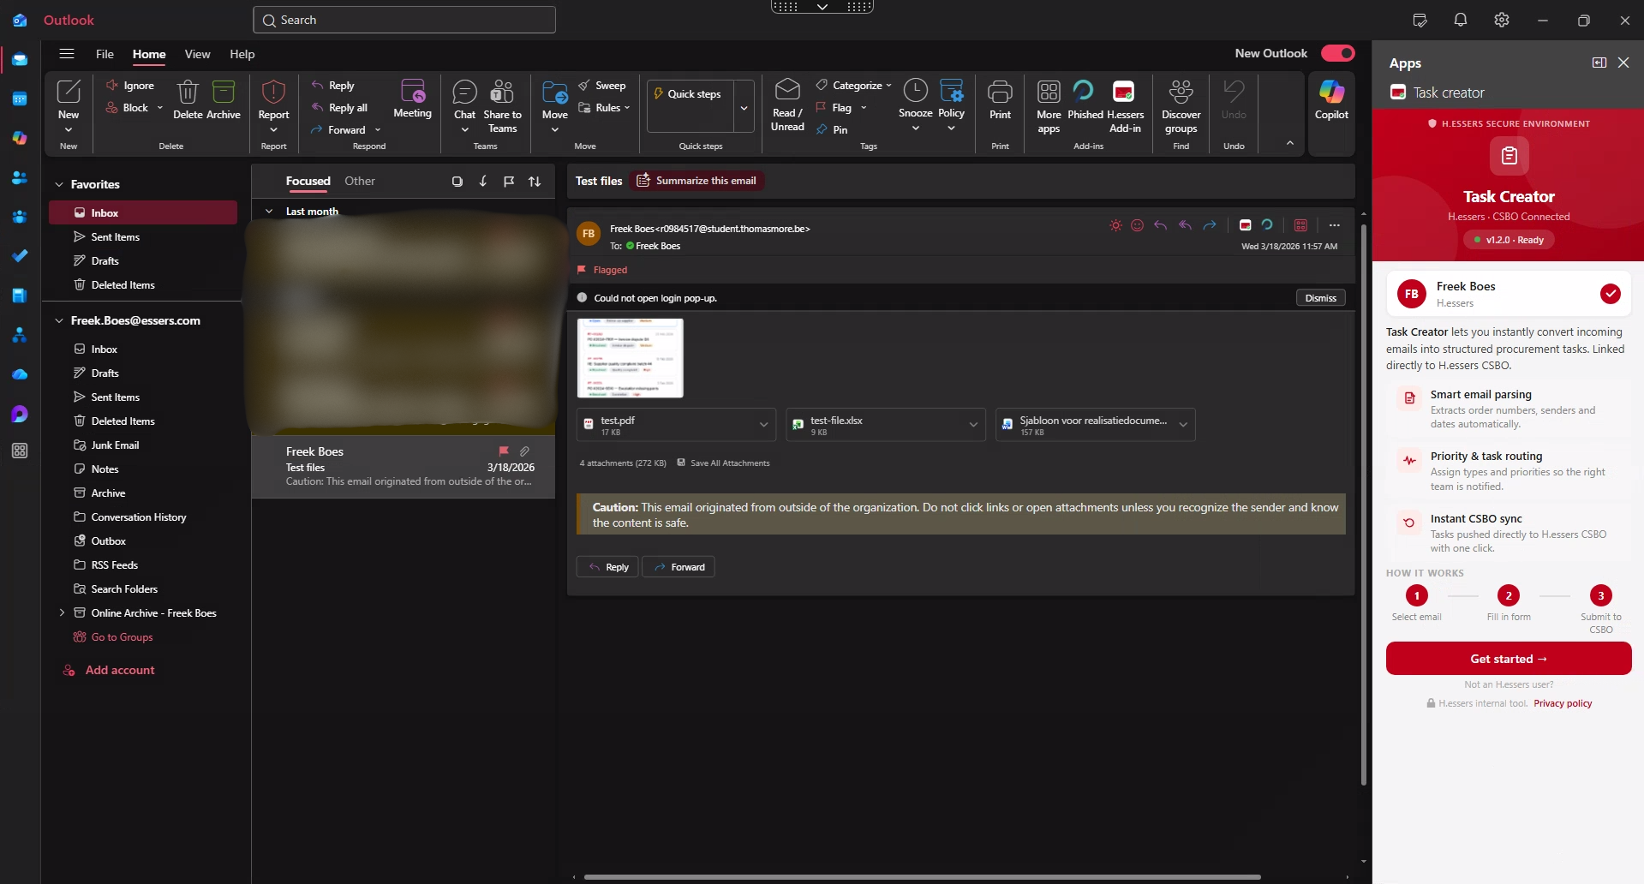Screen dimensions: 1644x884
Task: Expand the Categorize dropdown
Action: pos(888,86)
